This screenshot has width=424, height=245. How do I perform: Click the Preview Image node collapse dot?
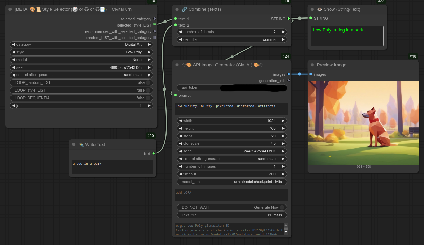point(312,65)
